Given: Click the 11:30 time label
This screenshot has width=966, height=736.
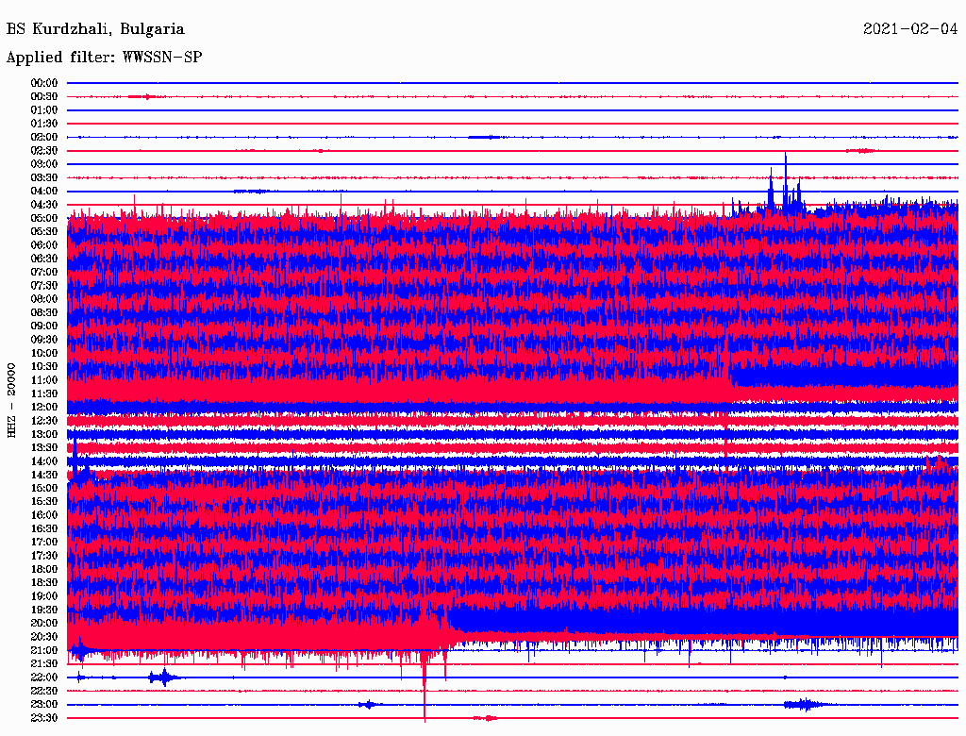Looking at the screenshot, I should [x=44, y=393].
